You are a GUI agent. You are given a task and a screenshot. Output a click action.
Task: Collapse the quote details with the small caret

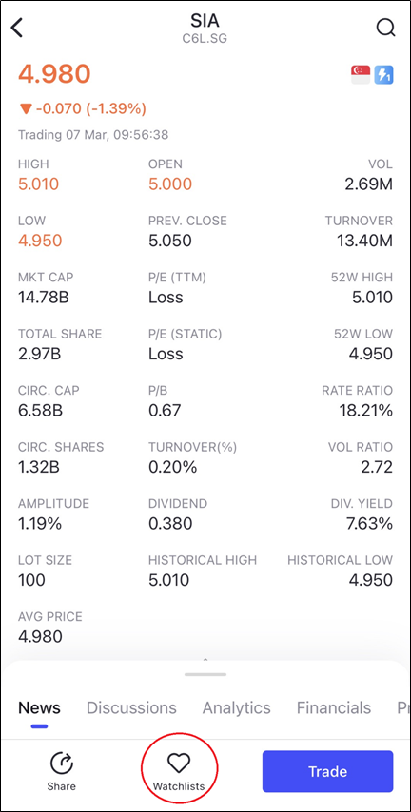pyautogui.click(x=205, y=660)
